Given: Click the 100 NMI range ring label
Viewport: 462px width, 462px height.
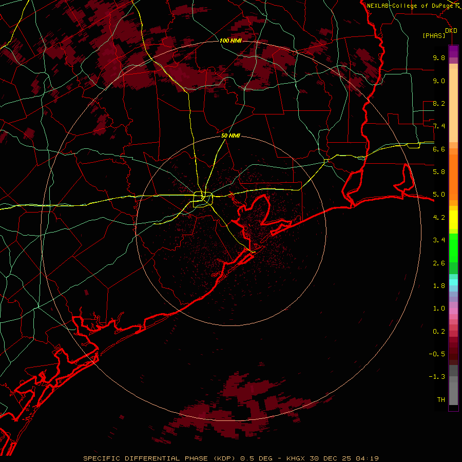Looking at the screenshot, I should pos(230,41).
